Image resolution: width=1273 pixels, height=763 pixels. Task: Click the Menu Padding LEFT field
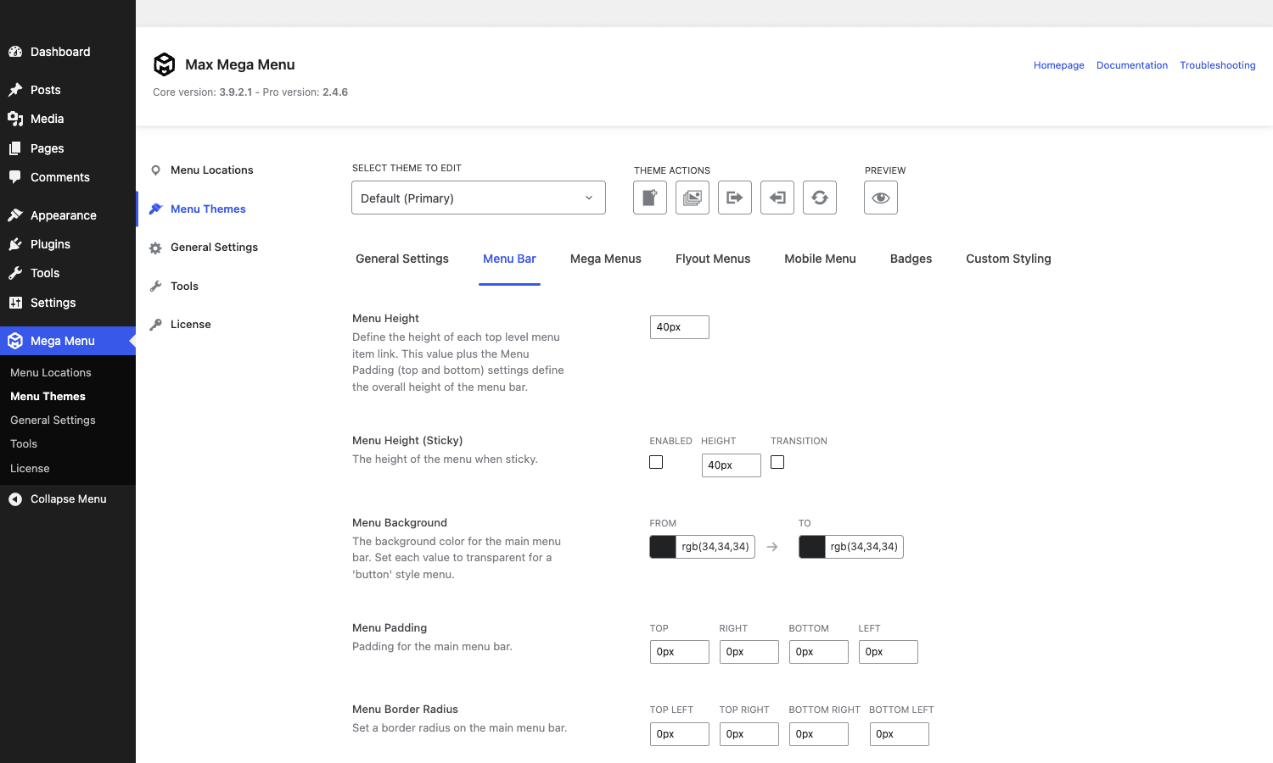click(889, 652)
